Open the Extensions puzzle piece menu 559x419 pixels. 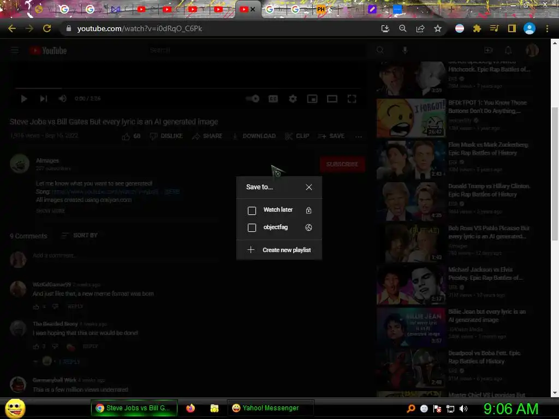point(477,28)
